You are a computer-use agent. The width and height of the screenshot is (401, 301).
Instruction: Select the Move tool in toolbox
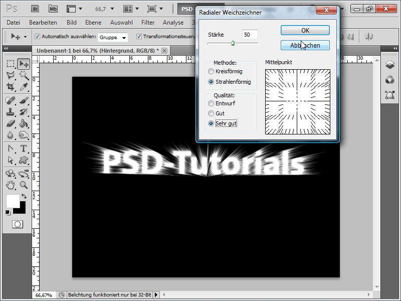(x=24, y=64)
